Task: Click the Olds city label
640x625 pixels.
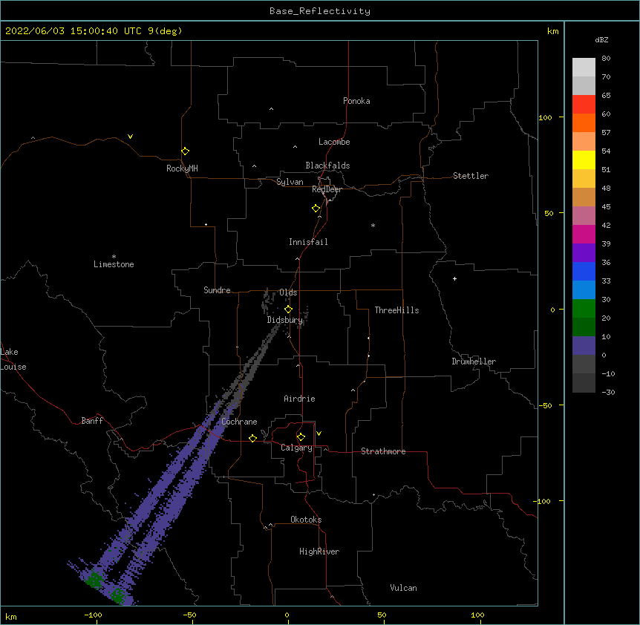Action: 288,292
